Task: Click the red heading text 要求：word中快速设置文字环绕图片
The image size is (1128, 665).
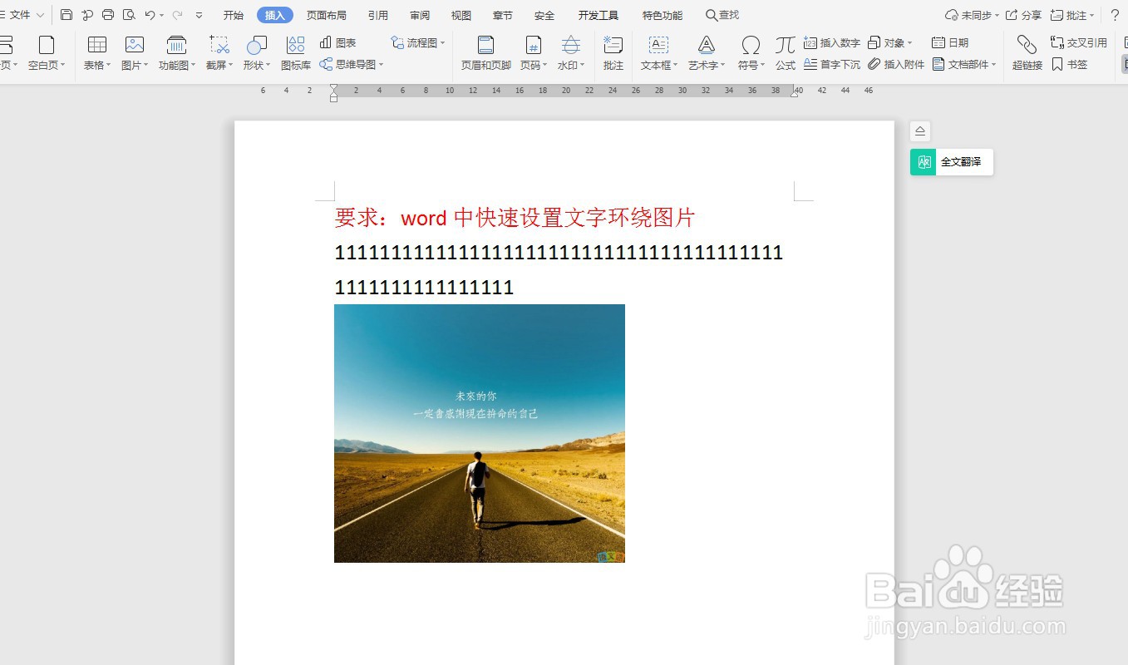Action: 515,218
